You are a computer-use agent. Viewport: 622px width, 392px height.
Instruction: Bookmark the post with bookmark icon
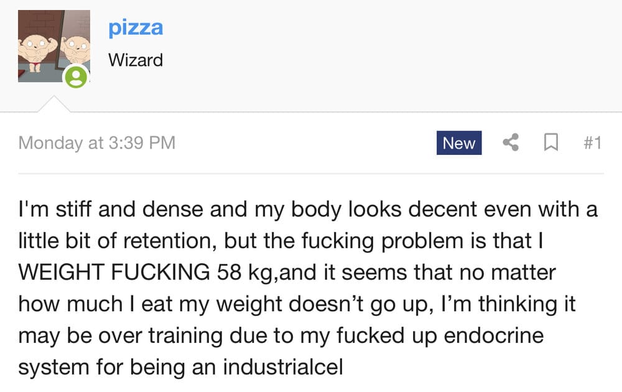click(x=551, y=142)
